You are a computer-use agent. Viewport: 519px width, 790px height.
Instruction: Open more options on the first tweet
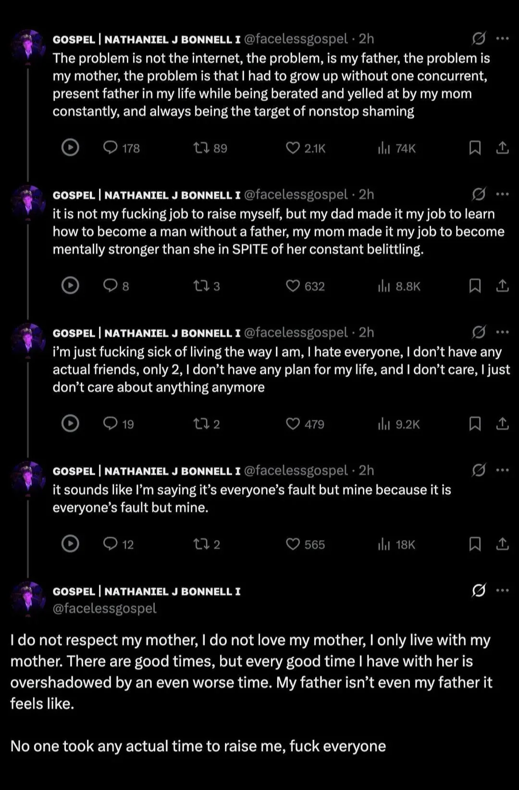(502, 38)
